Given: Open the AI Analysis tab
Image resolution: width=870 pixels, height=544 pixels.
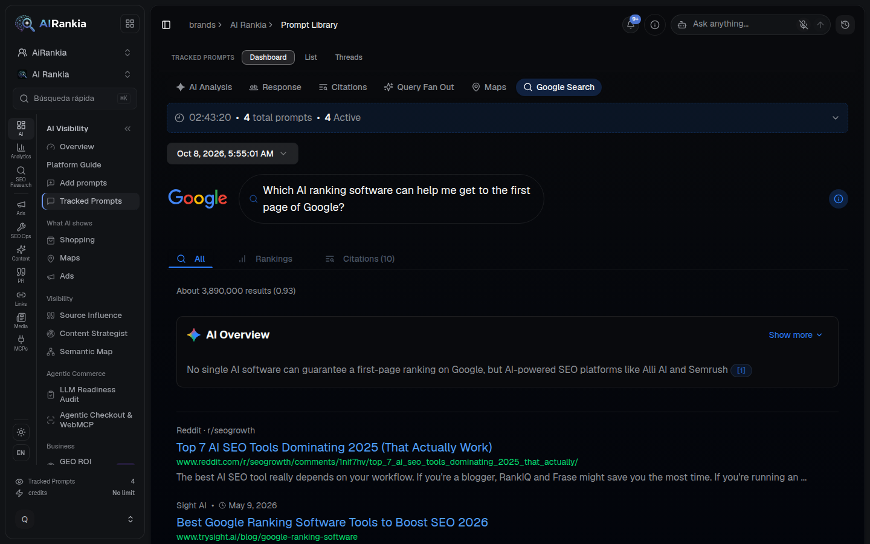Looking at the screenshot, I should click(204, 87).
